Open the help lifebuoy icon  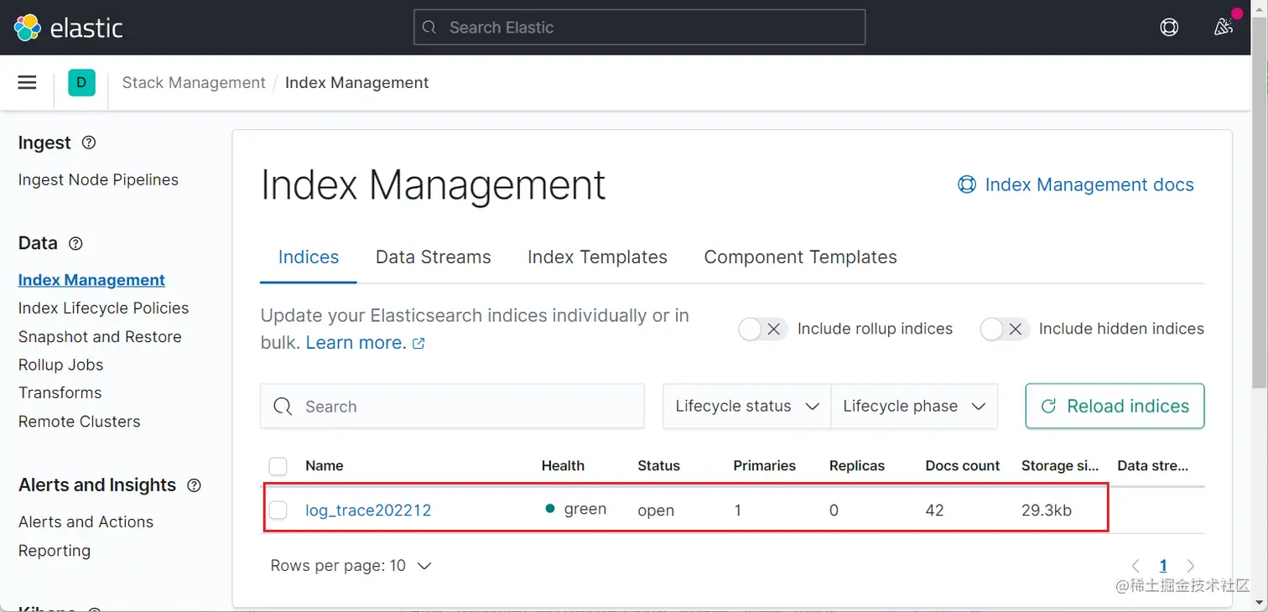(x=1169, y=28)
